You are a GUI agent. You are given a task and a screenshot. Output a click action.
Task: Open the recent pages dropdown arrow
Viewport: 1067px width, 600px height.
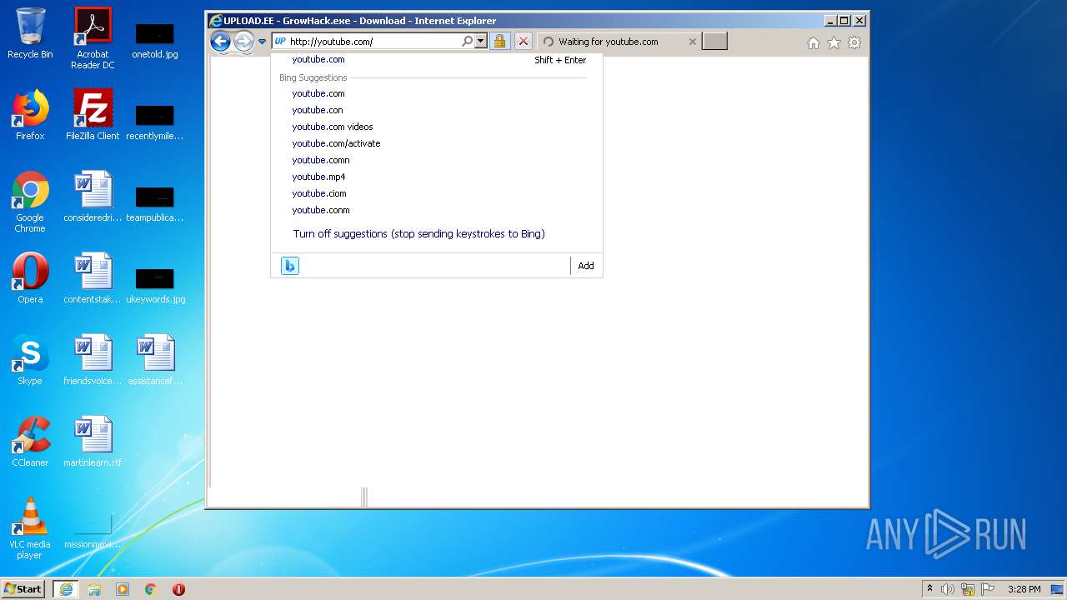coord(262,42)
